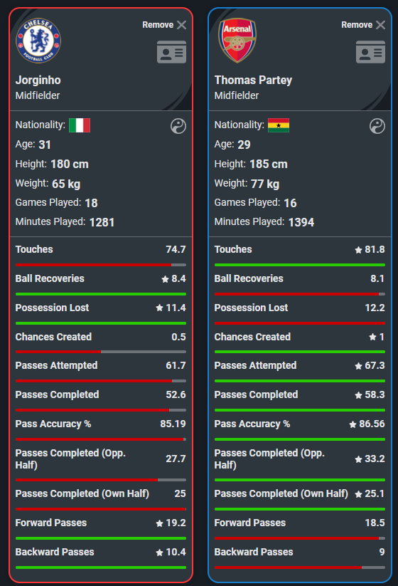This screenshot has height=586, width=398.
Task: Select the Jorginho player name
Action: click(38, 80)
